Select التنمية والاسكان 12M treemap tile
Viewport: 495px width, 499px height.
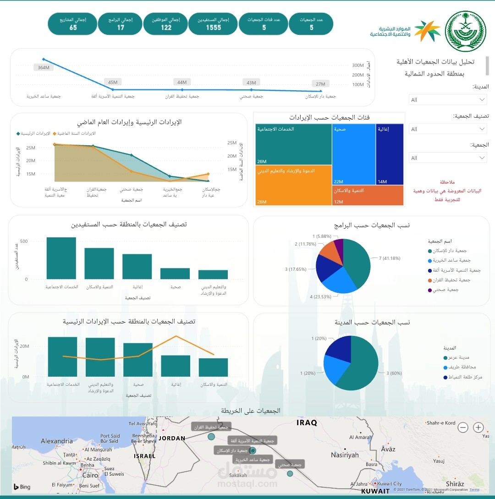[368, 195]
